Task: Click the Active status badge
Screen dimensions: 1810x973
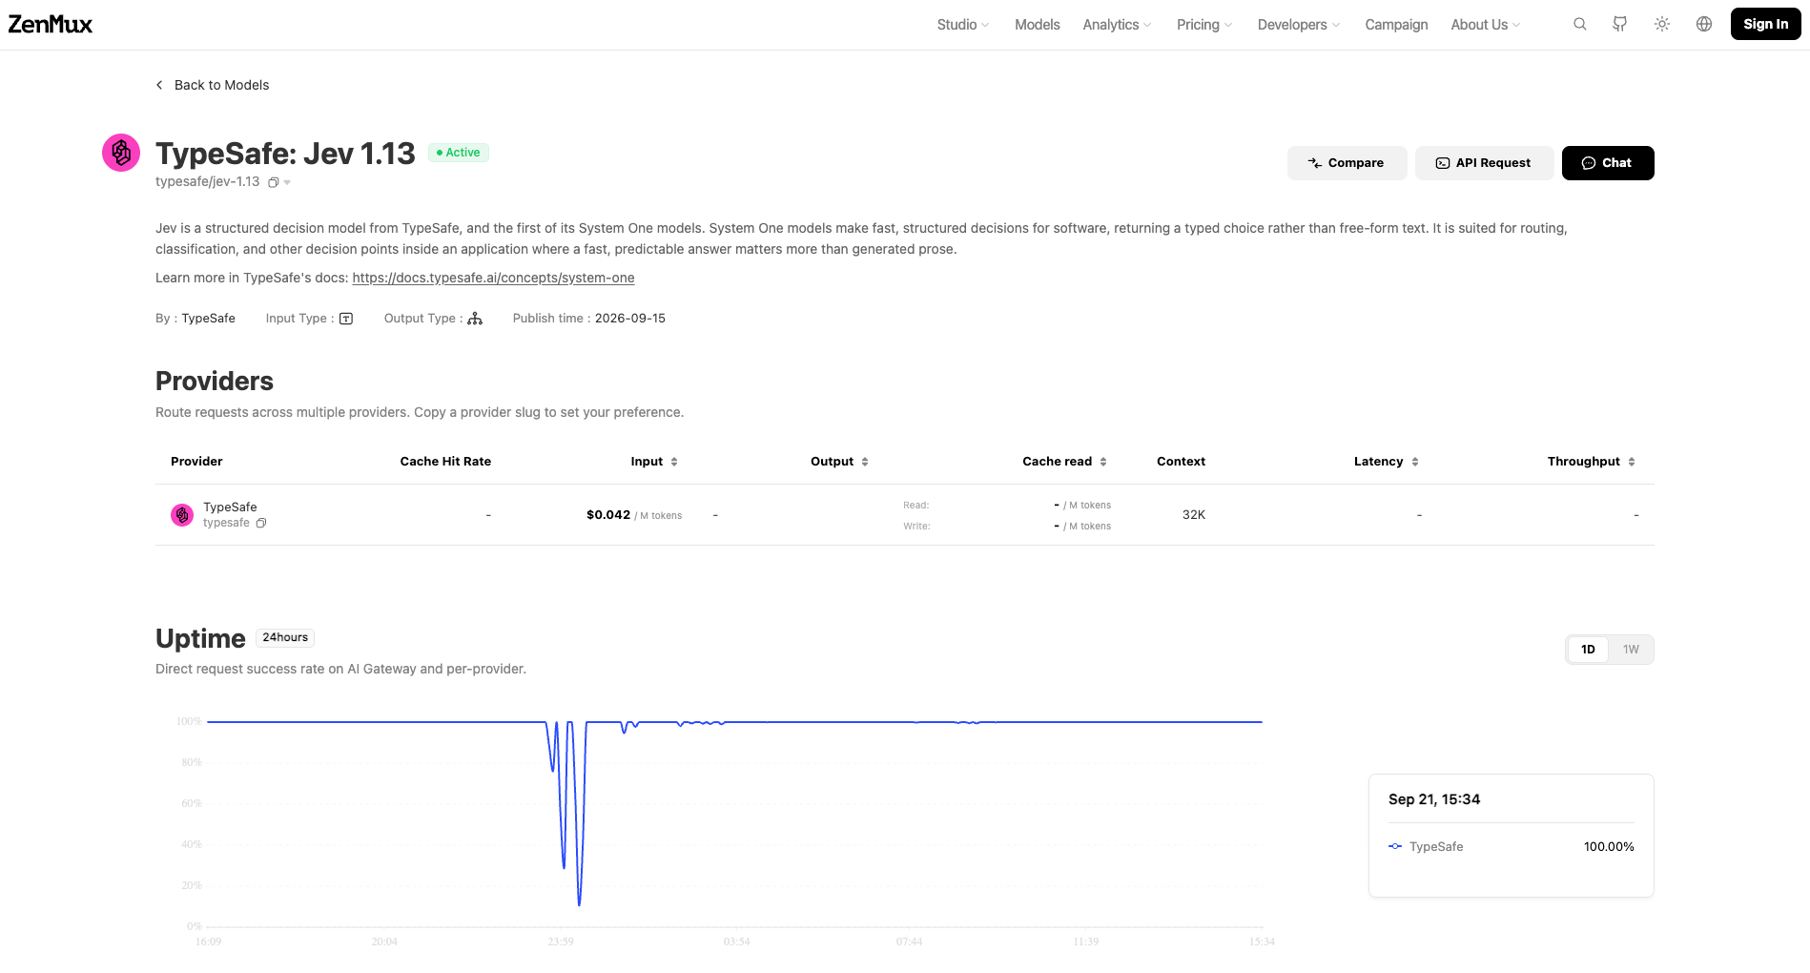Action: click(459, 153)
